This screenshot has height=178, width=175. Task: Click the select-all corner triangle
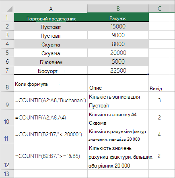(x=10, y=9)
